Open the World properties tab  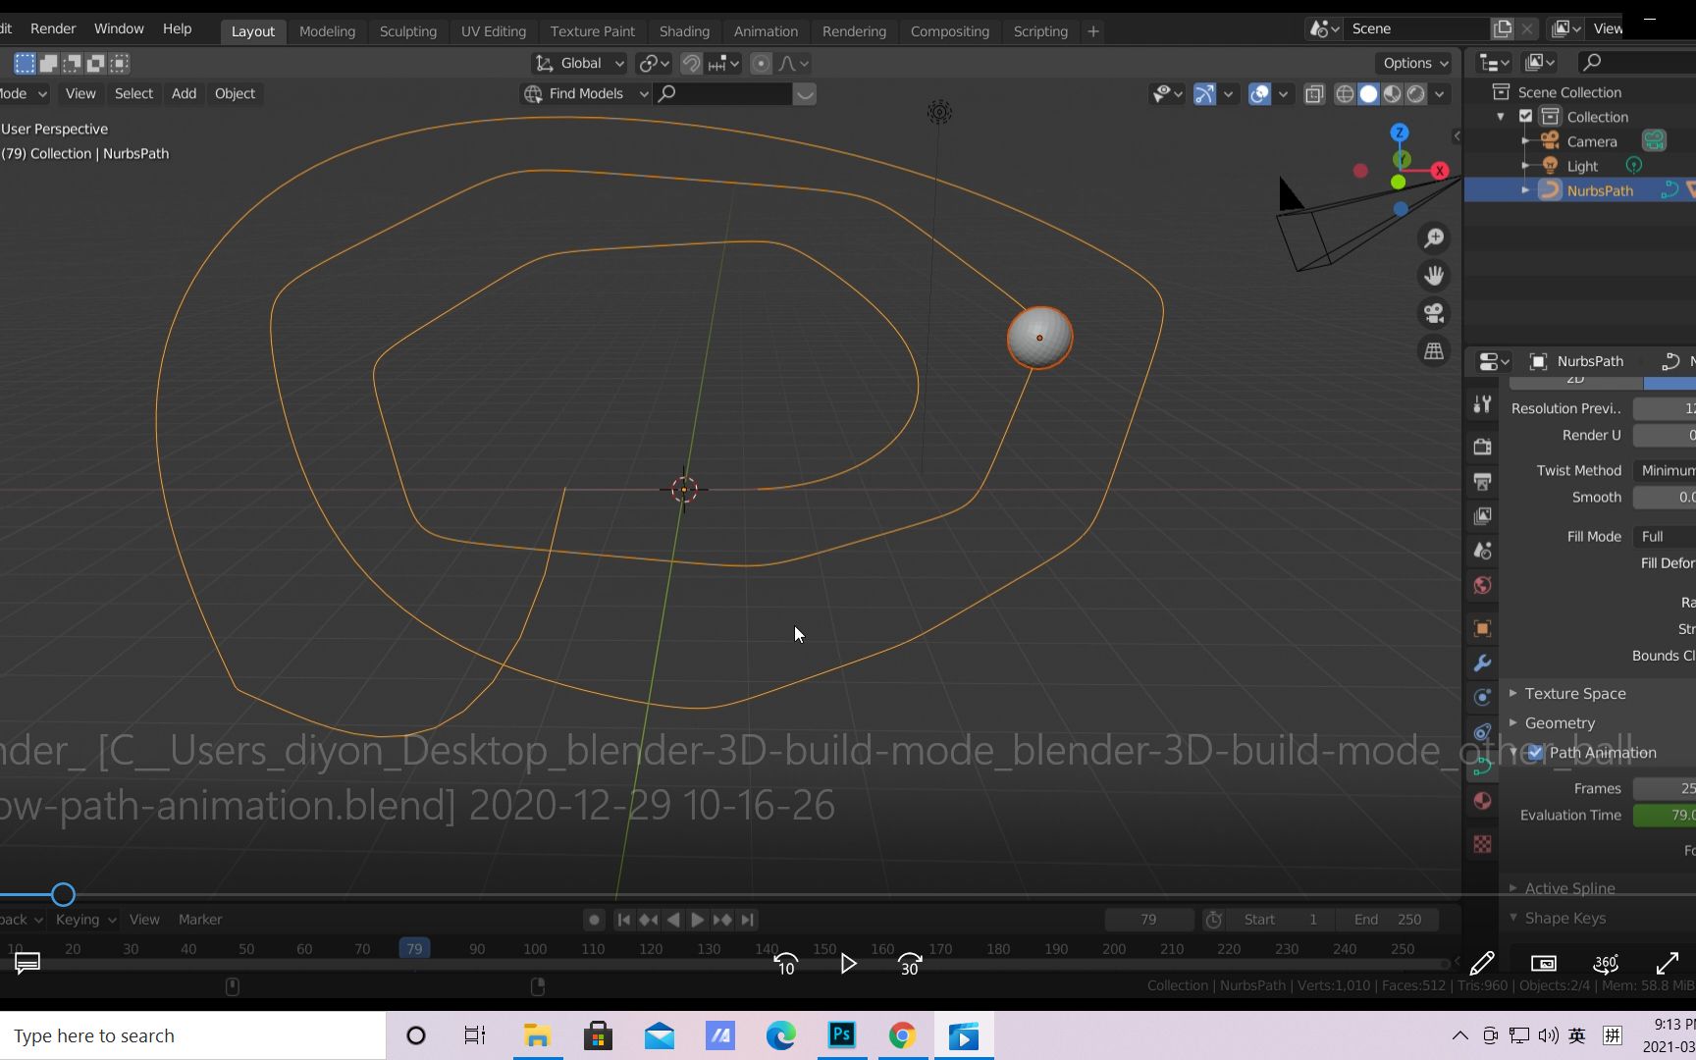coord(1482,585)
